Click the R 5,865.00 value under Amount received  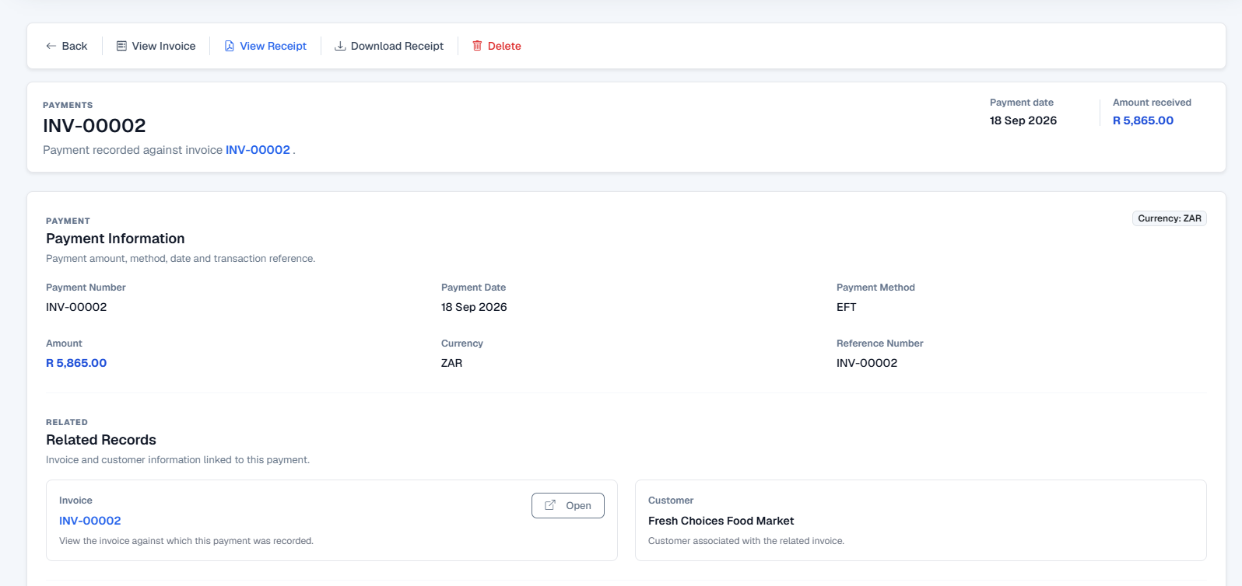coord(1143,120)
